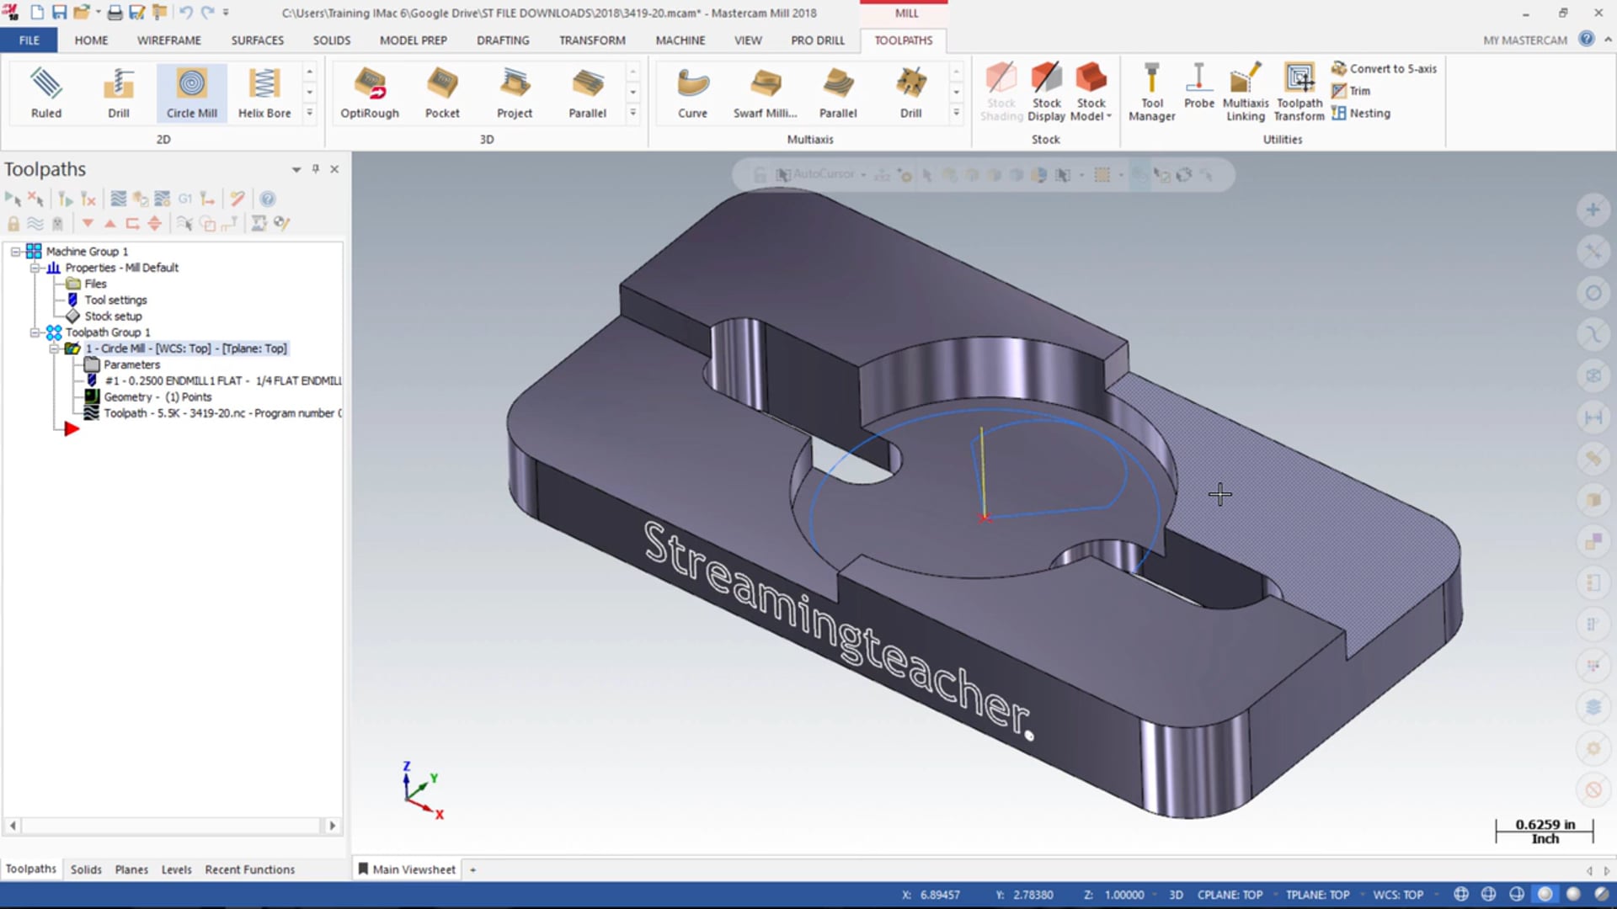
Task: Expand the 3D toolpath gallery
Action: click(632, 113)
